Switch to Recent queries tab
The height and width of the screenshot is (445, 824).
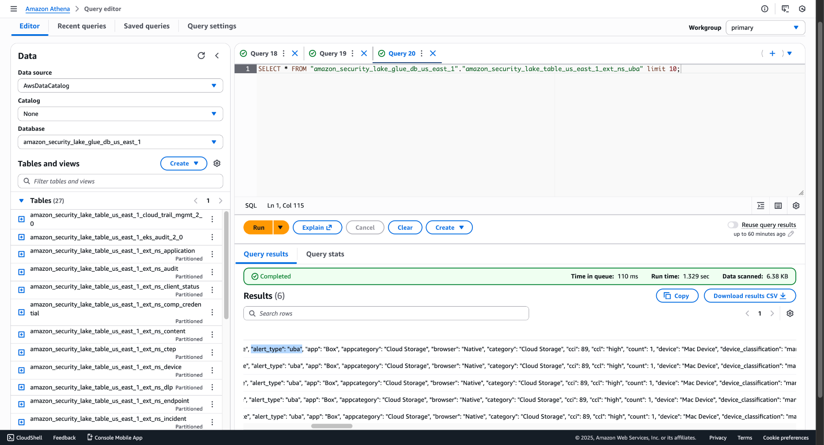[82, 26]
